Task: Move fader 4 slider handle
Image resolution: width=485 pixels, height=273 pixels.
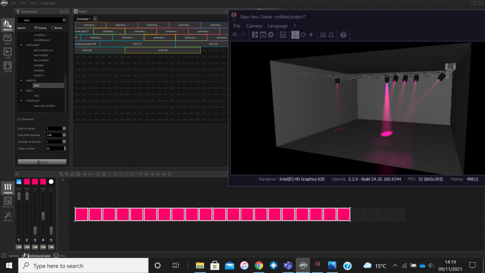Action: click(x=43, y=216)
